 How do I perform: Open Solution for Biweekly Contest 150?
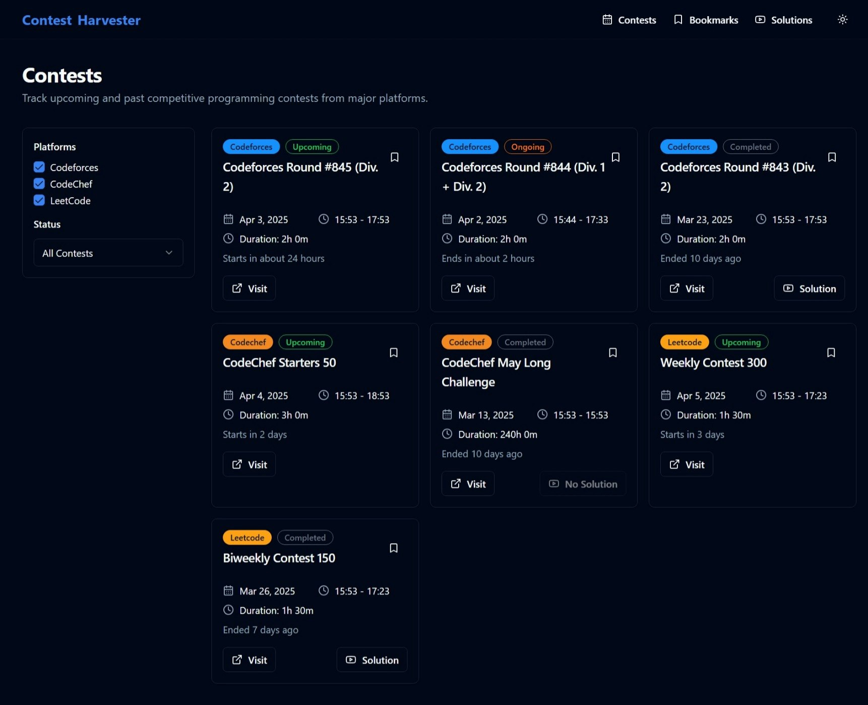(372, 660)
